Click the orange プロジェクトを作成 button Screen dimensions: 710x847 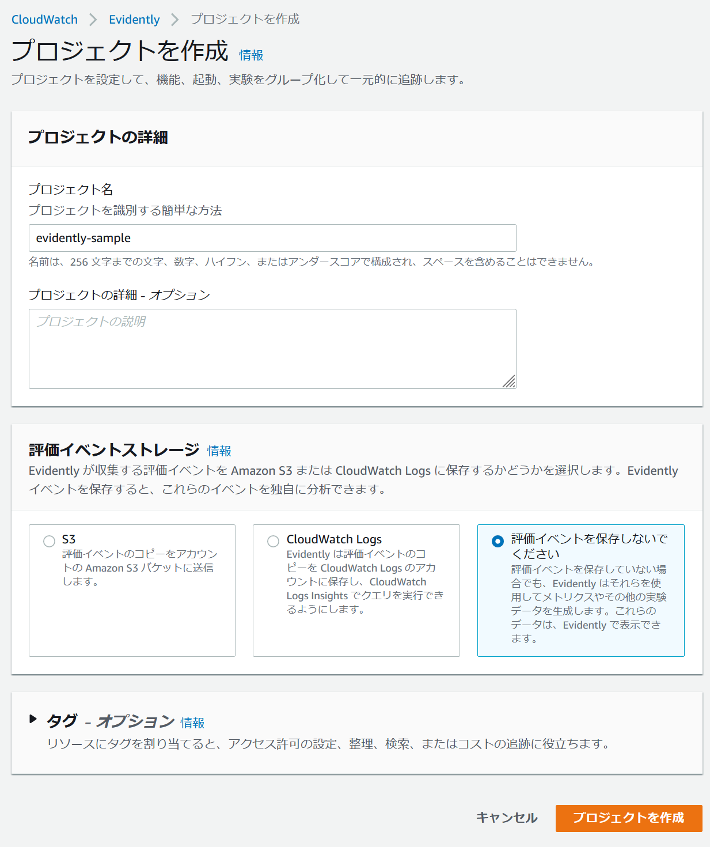pos(628,818)
